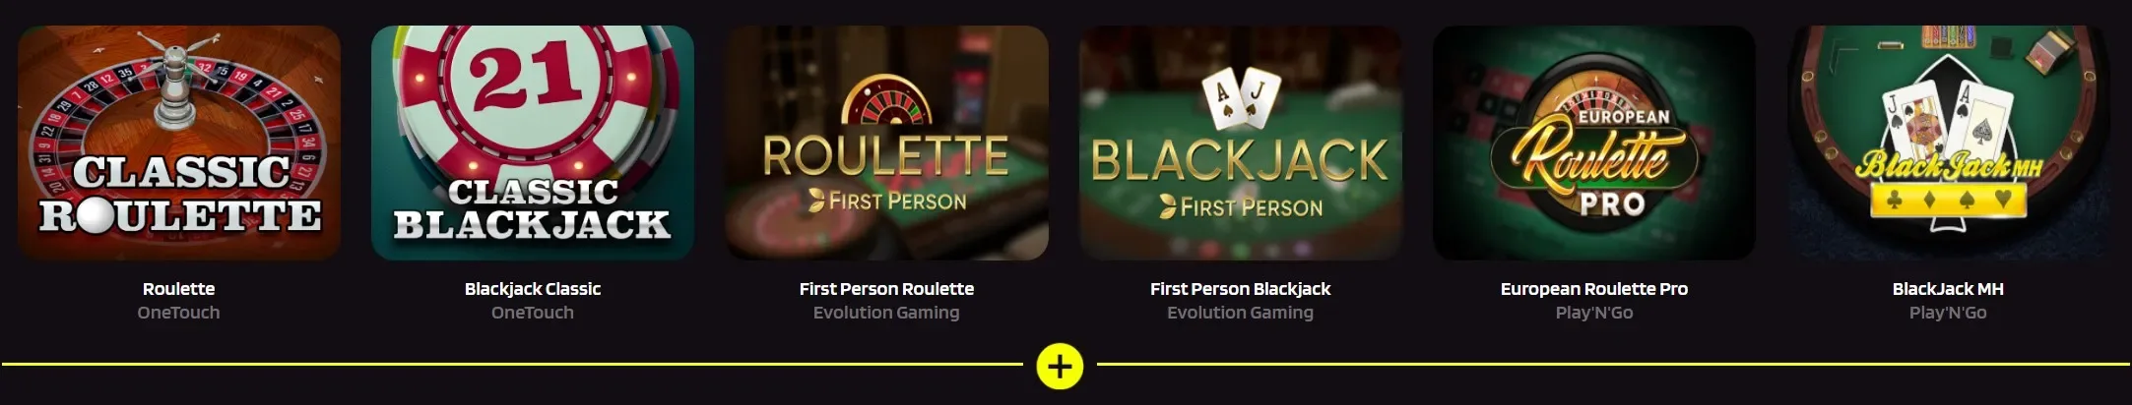The width and height of the screenshot is (2132, 405).
Task: Expand more games with yellow plus button
Action: coord(1060,367)
